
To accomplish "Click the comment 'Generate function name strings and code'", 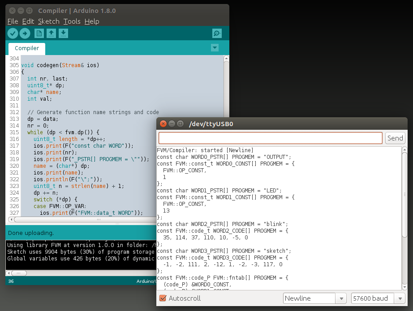I will [x=98, y=112].
